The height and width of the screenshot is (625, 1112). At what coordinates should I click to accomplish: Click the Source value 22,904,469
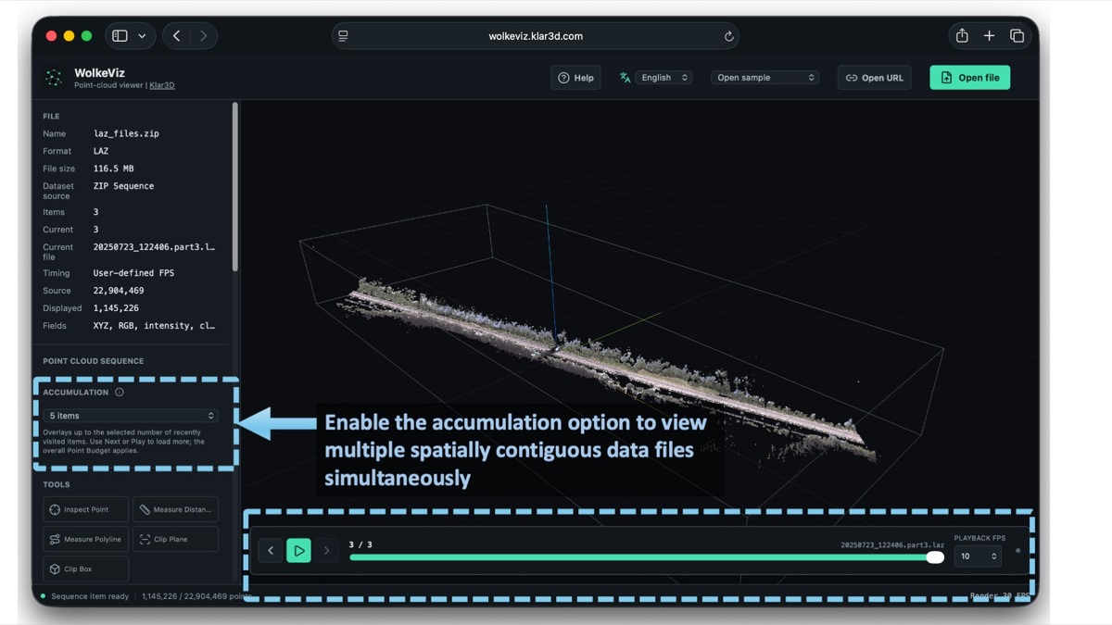click(x=119, y=291)
